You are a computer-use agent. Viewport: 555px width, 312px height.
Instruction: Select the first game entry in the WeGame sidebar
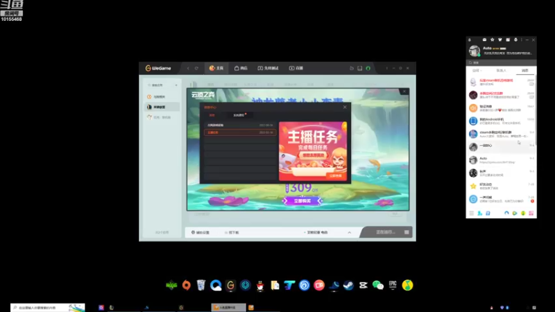[162, 96]
